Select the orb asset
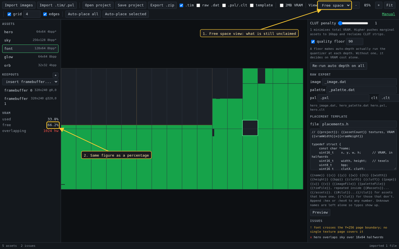This screenshot has height=249, width=399. [x=30, y=66]
